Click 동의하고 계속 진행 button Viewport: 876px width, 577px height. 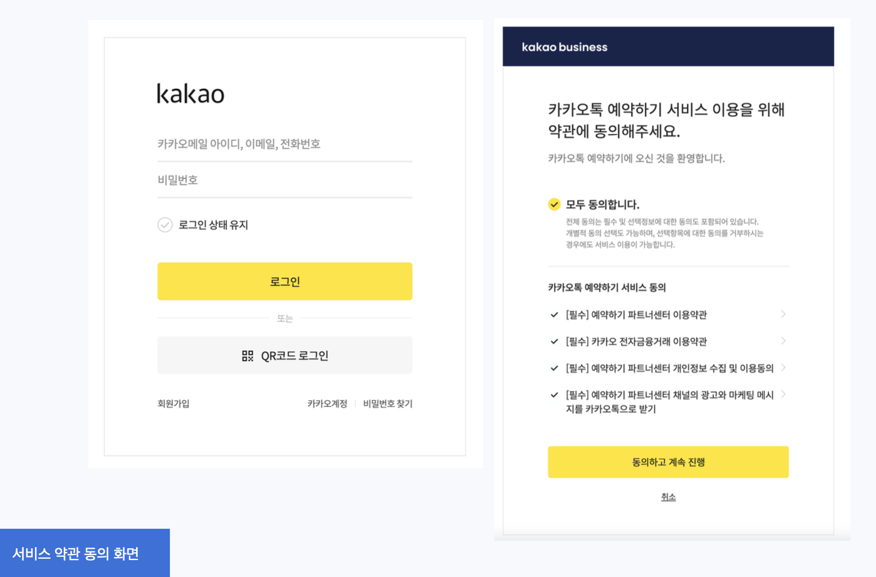point(668,462)
